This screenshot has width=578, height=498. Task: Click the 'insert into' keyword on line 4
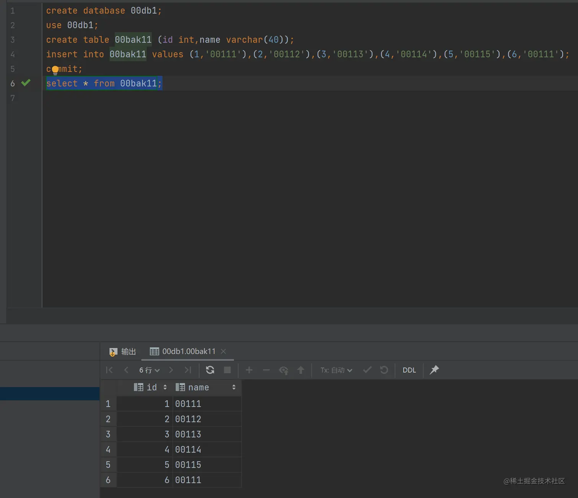75,54
